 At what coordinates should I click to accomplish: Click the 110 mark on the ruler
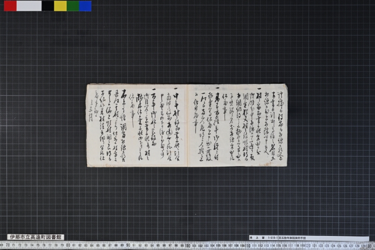(x=247, y=245)
